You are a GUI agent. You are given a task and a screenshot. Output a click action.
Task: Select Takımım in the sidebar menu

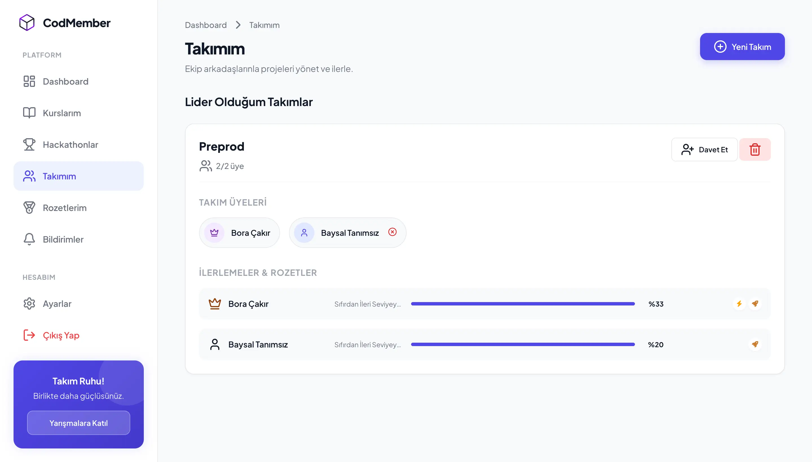click(59, 176)
